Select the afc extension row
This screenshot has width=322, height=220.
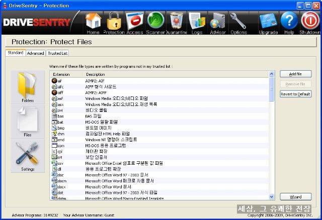coord(159,87)
